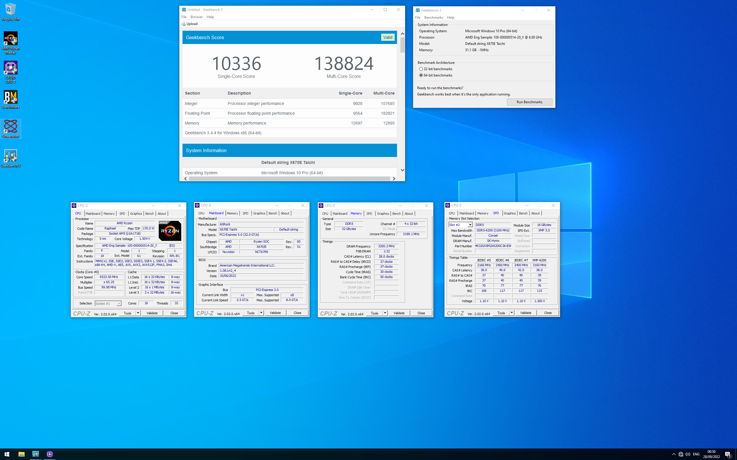737x460 pixels.
Task: Show hidden system tray icons
Action: click(674, 454)
